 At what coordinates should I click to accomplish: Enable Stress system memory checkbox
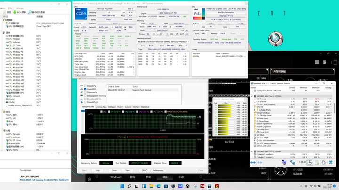pyautogui.click(x=85, y=96)
